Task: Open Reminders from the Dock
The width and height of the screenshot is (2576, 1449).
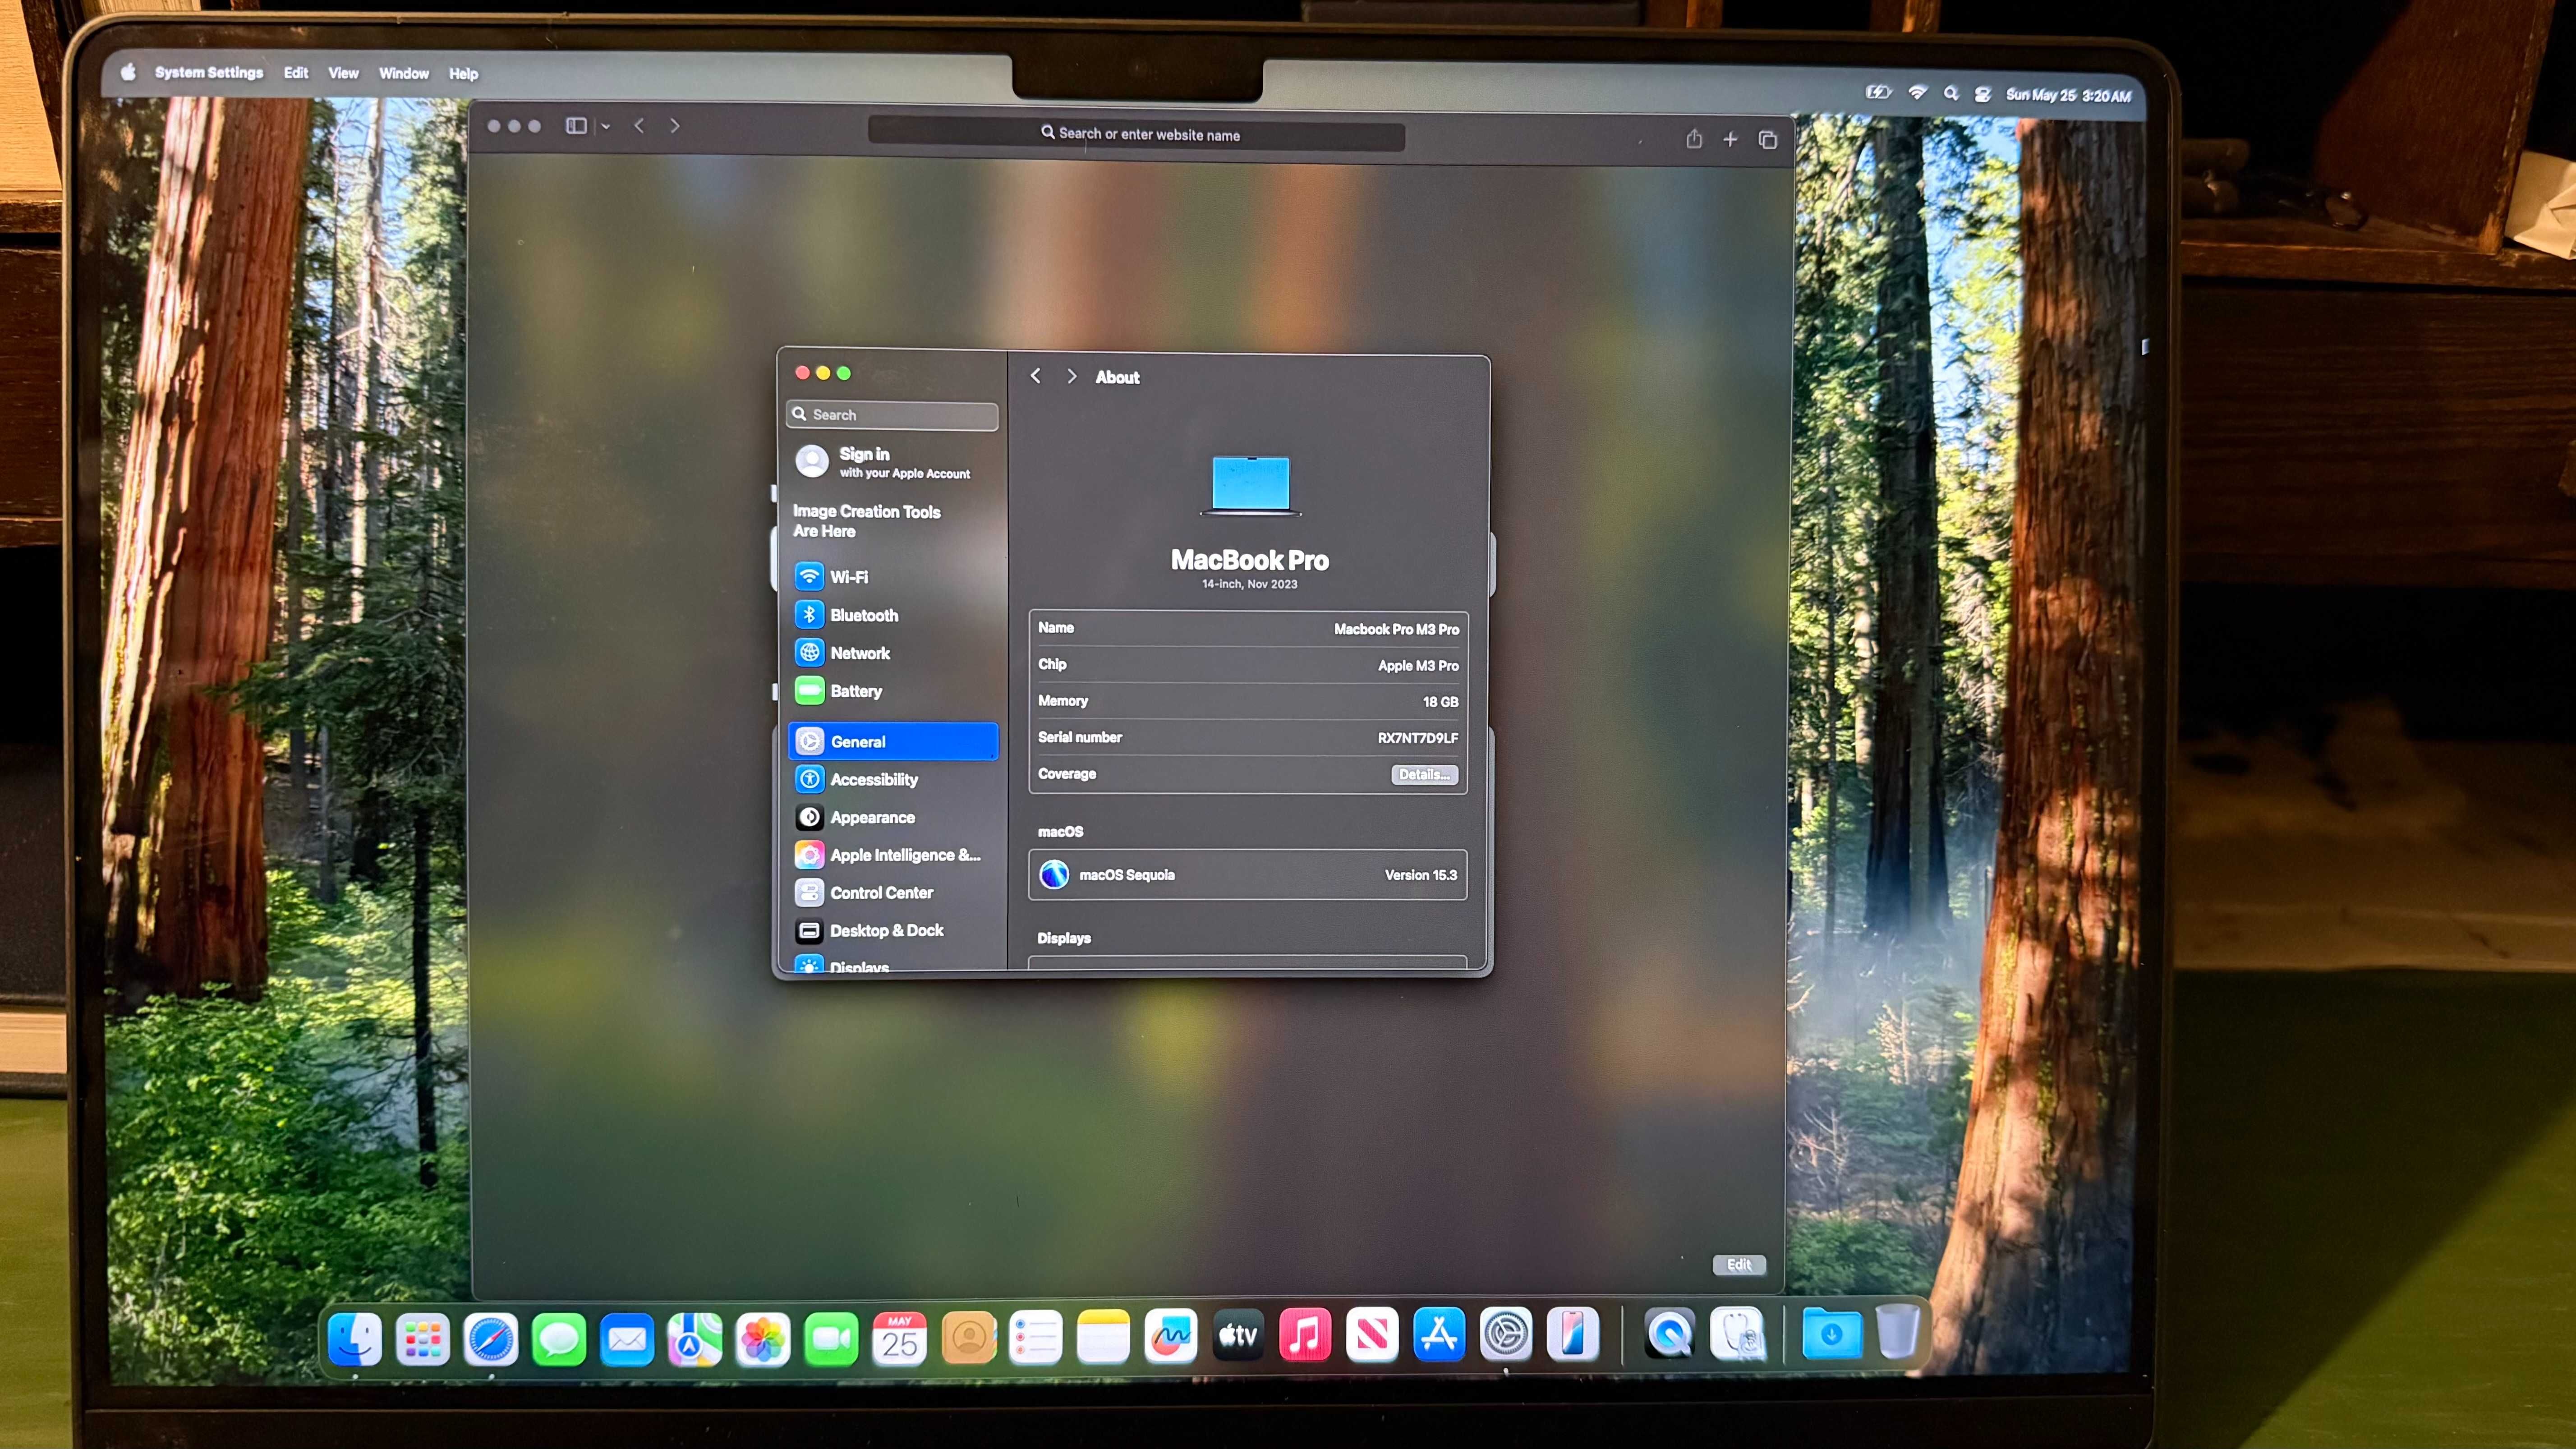Action: 1035,1337
